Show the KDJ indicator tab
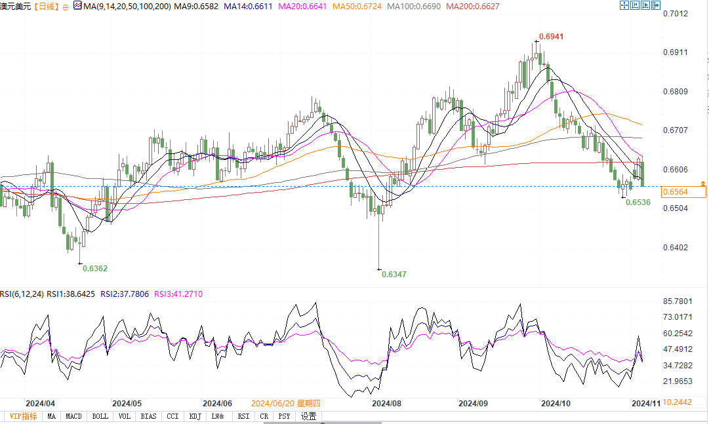The height and width of the screenshot is (424, 709). tap(195, 416)
